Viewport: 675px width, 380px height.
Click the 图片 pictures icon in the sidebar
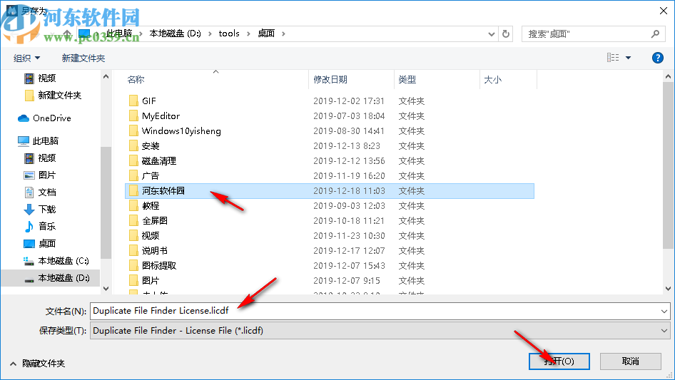click(29, 175)
